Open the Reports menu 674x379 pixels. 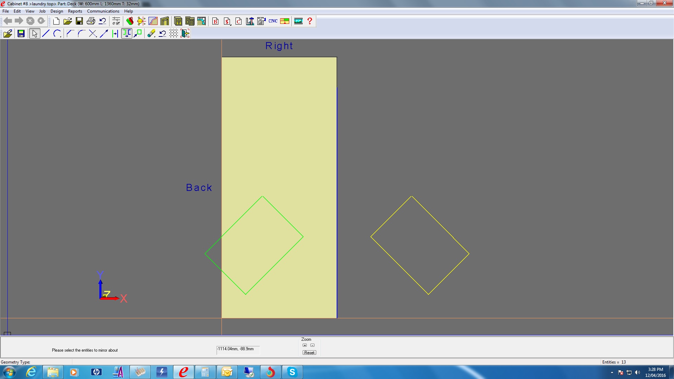coord(75,11)
